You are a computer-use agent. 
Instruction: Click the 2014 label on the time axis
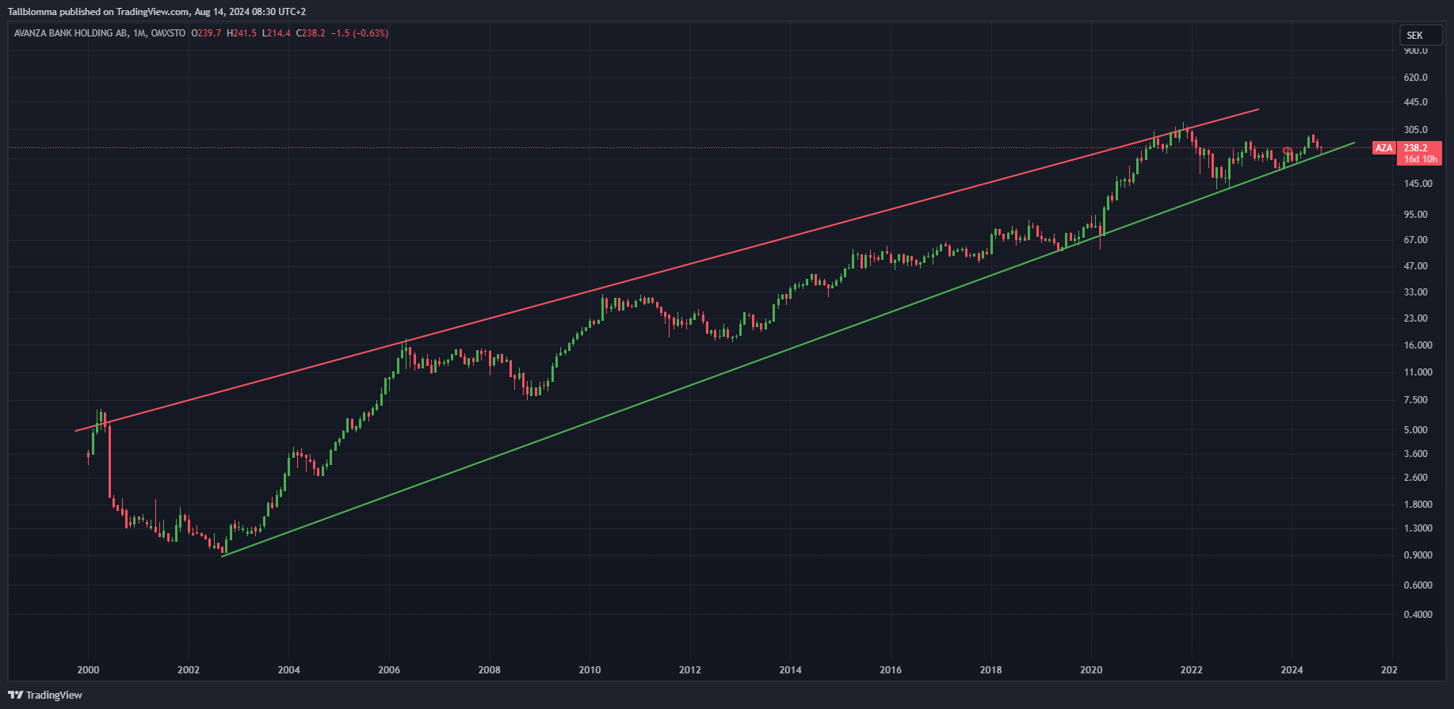pos(790,669)
